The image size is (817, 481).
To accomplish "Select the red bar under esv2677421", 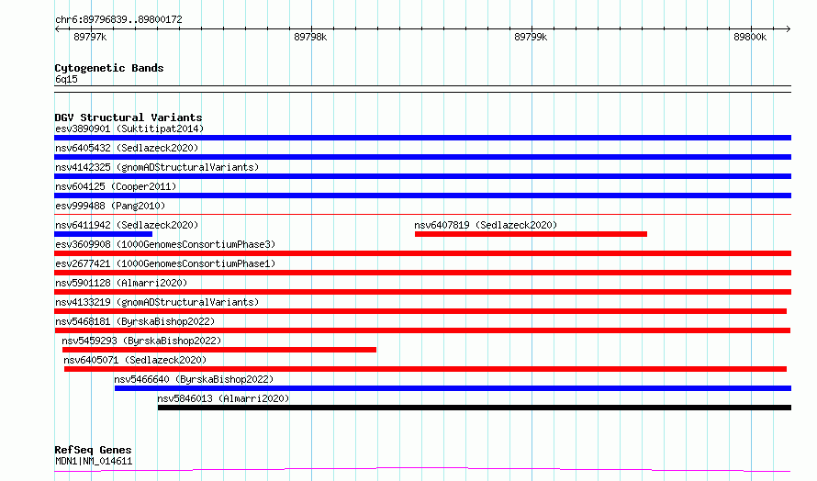I will point(422,273).
